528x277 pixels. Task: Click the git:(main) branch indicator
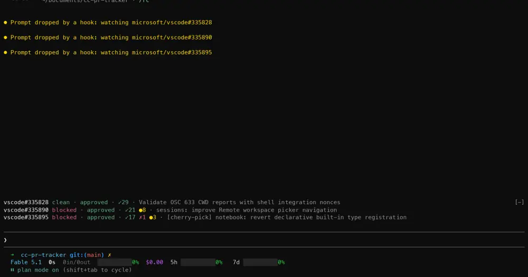(87, 255)
